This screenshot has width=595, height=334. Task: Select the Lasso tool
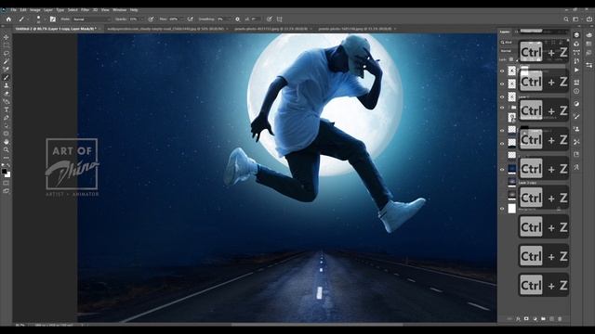coord(7,54)
